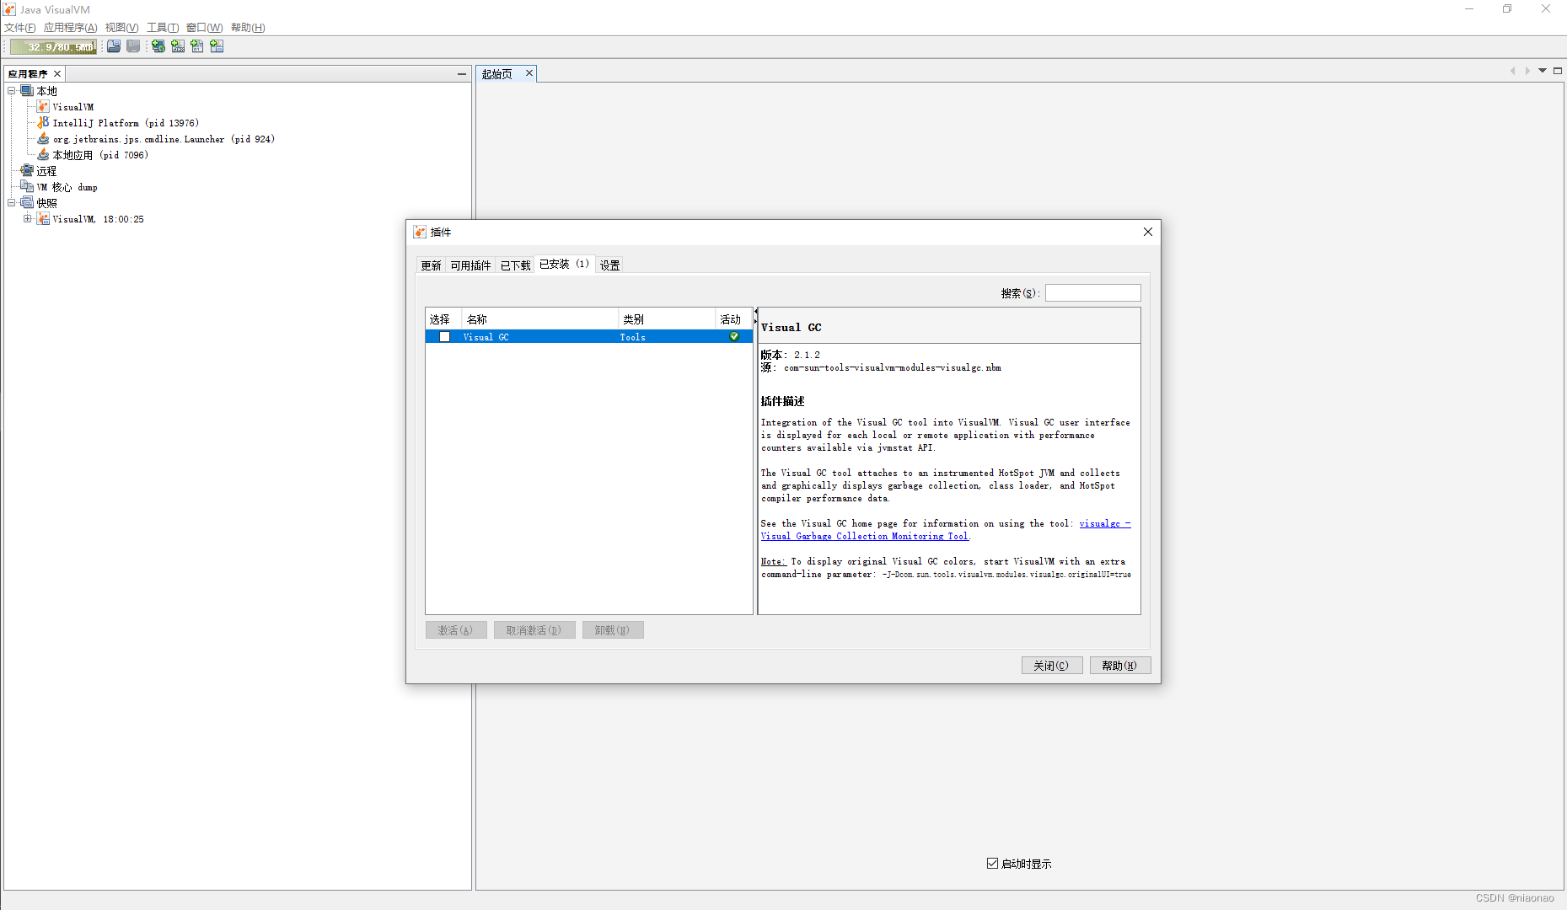Click the Java icon for jps Launcher
The image size is (1567, 910).
point(43,138)
